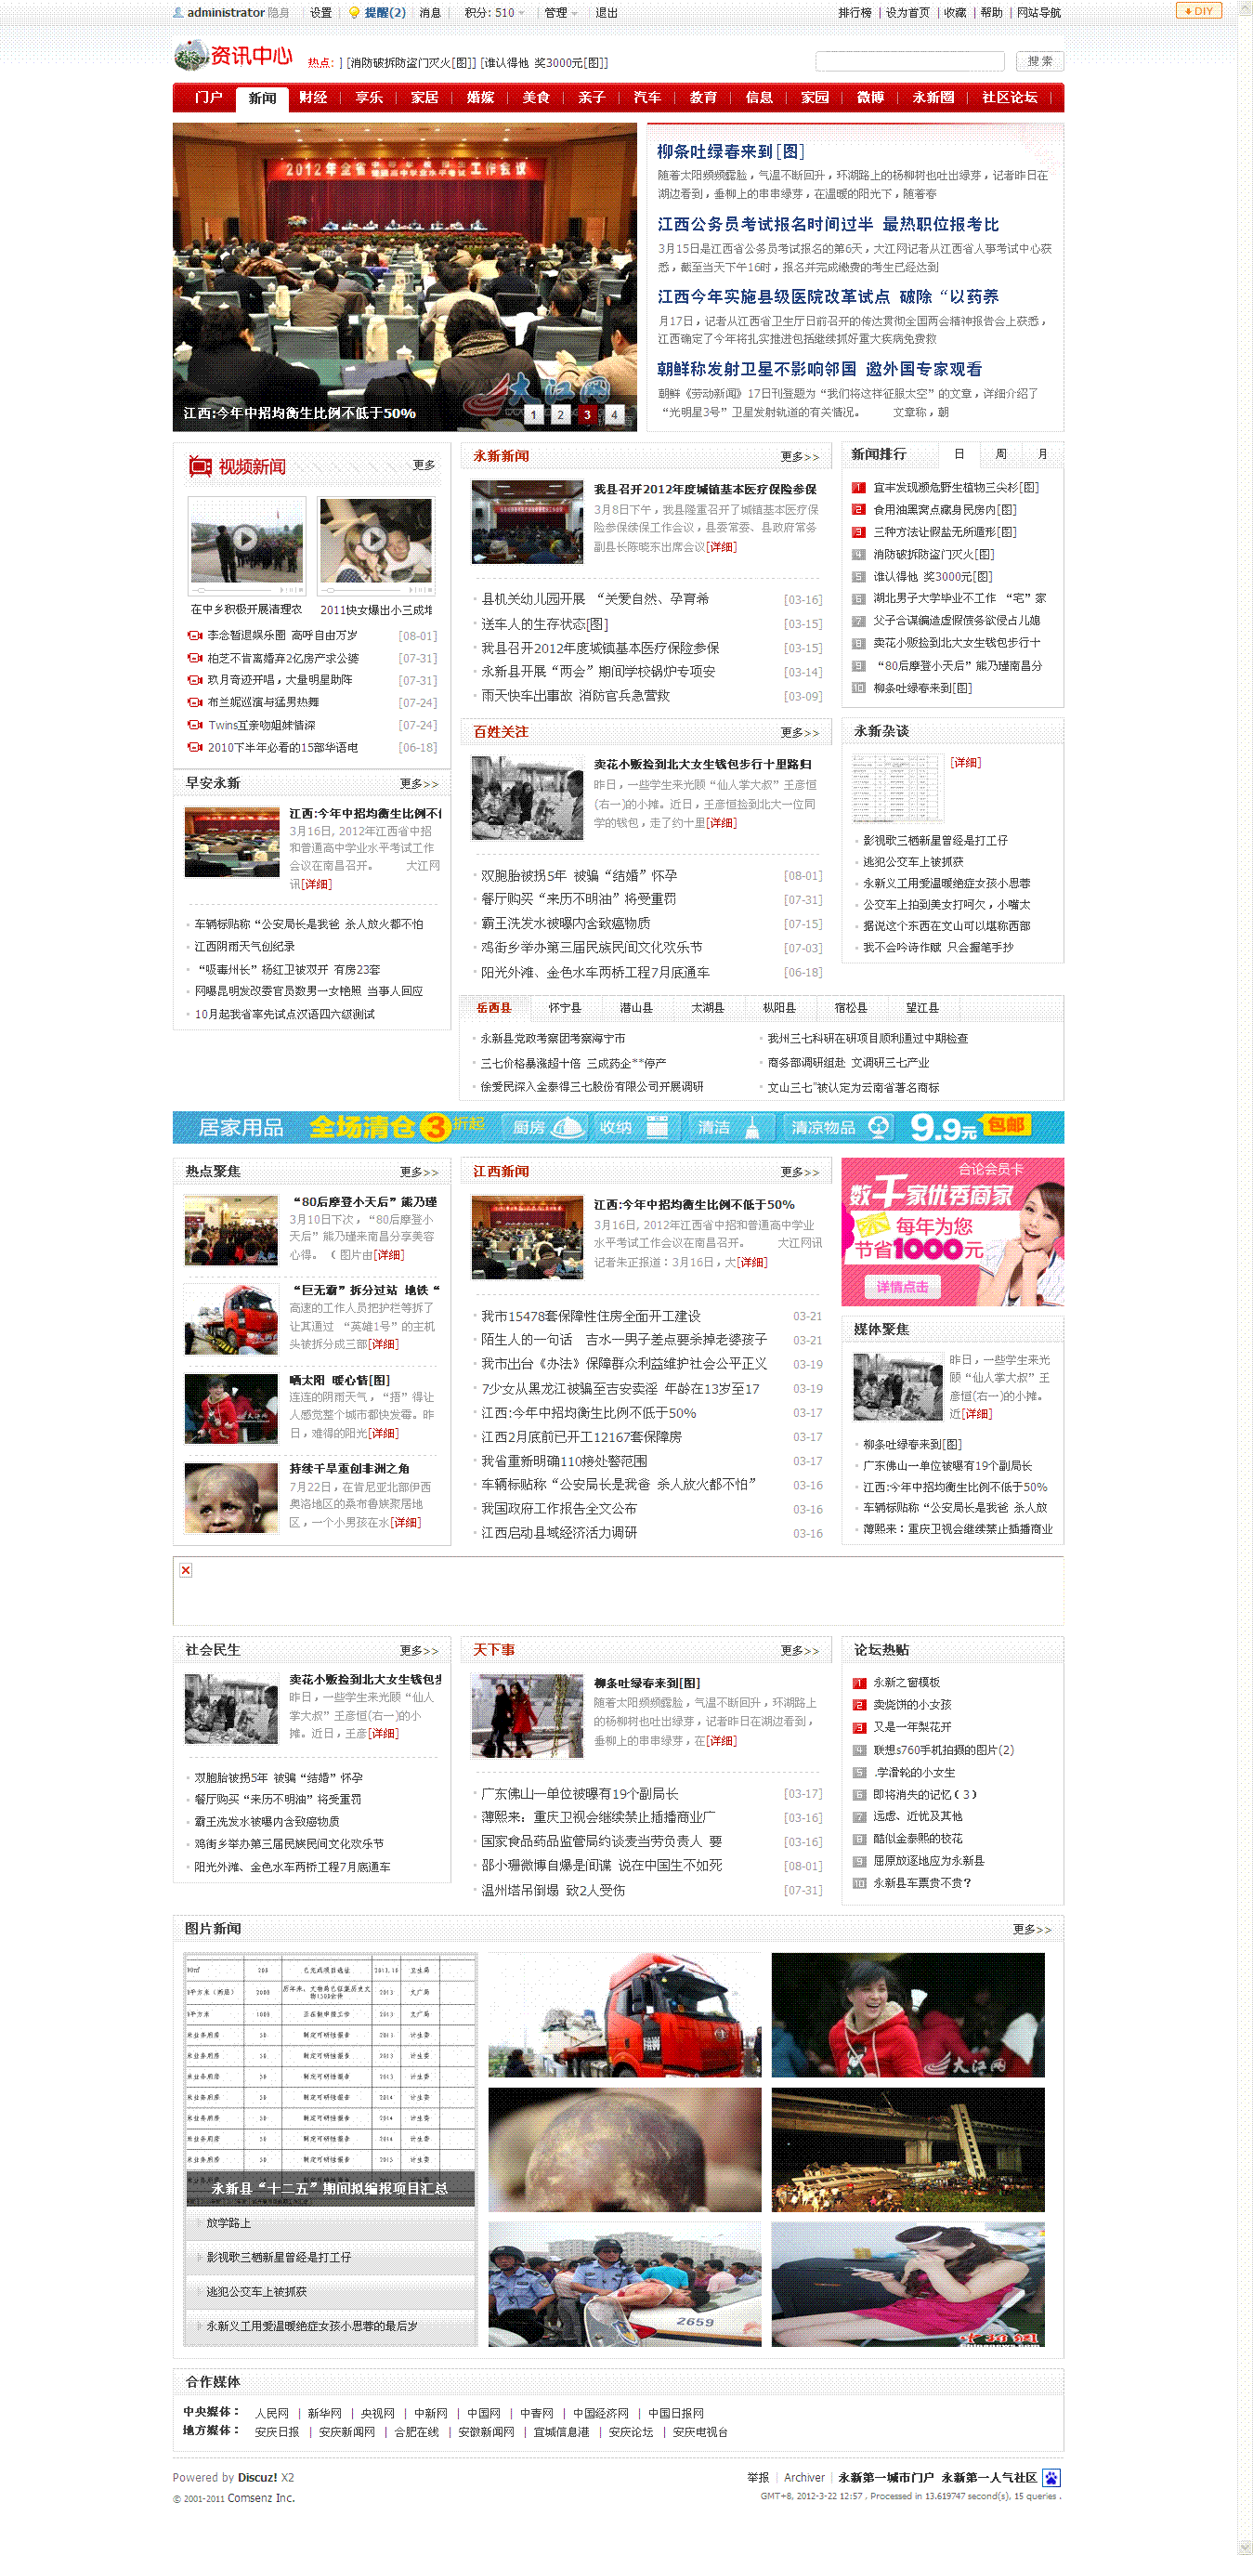Select the 望江县 county tab
The width and height of the screenshot is (1253, 2555).
(x=922, y=1008)
